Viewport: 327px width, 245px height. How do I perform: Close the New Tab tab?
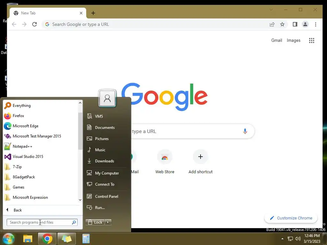81,13
